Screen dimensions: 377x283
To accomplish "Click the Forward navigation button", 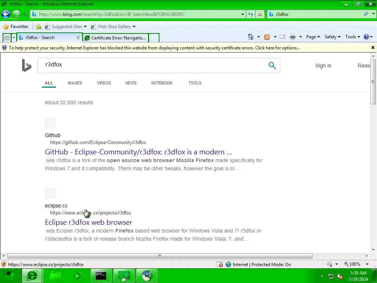I will (16, 14).
